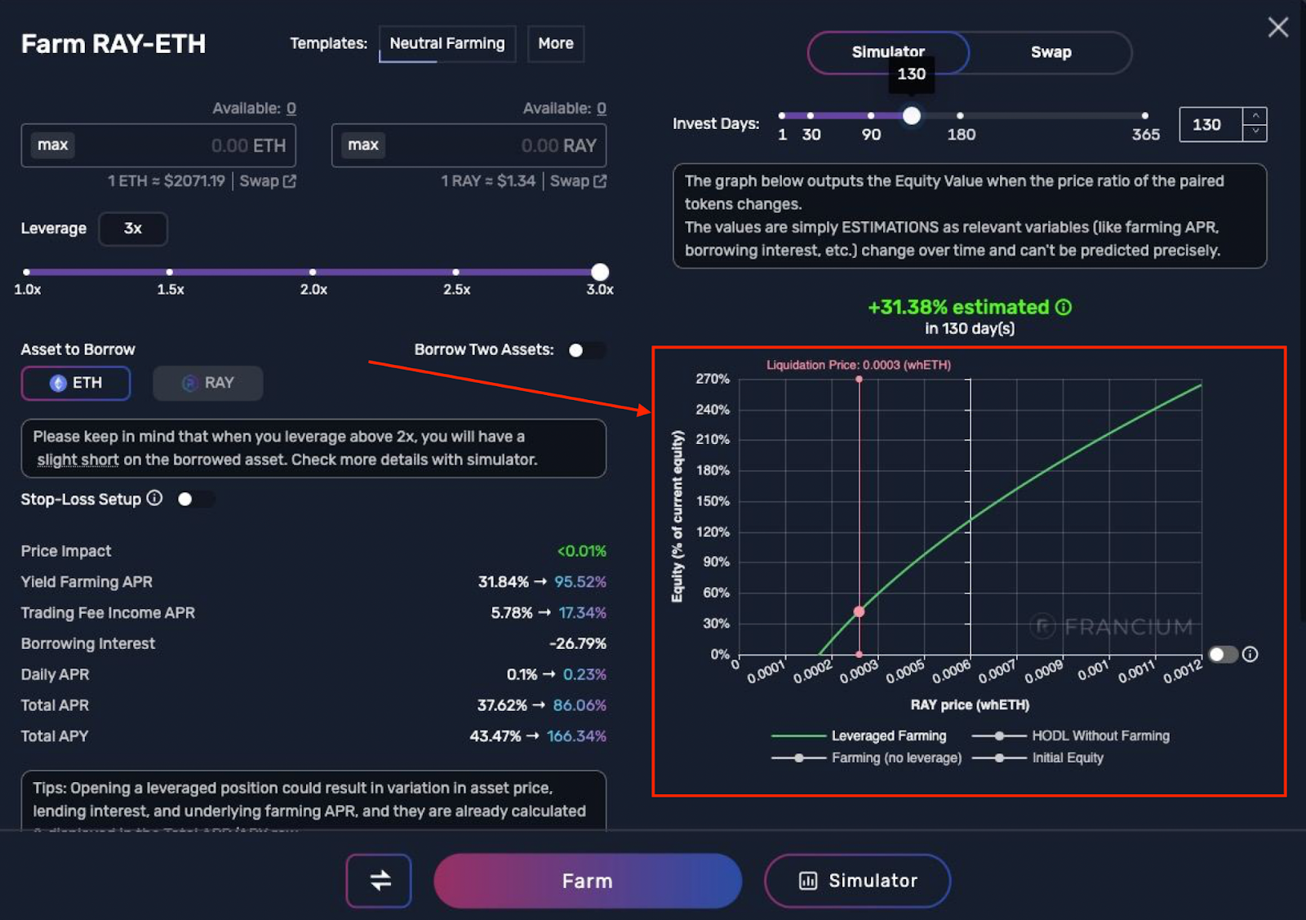Toggle Borrow Two Assets switch

pos(587,350)
